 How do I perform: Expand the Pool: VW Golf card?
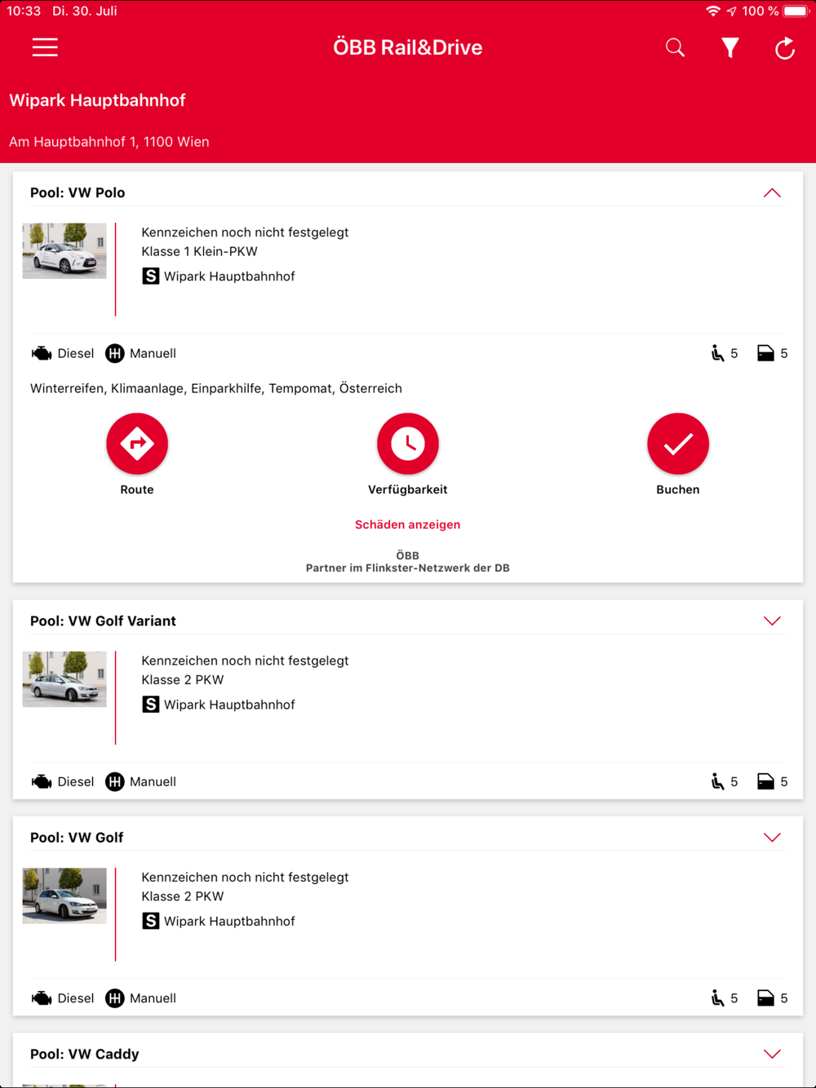(x=772, y=838)
